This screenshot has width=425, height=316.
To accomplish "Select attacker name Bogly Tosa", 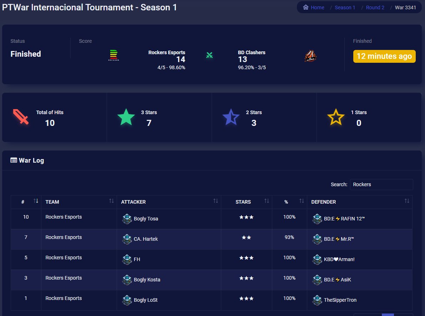I will point(146,219).
